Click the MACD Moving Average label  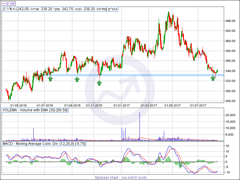tap(44, 144)
